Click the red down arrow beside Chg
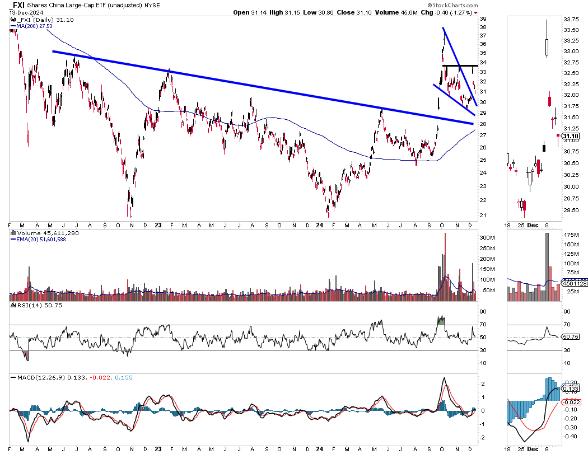The width and height of the screenshot is (588, 454). coord(475,13)
